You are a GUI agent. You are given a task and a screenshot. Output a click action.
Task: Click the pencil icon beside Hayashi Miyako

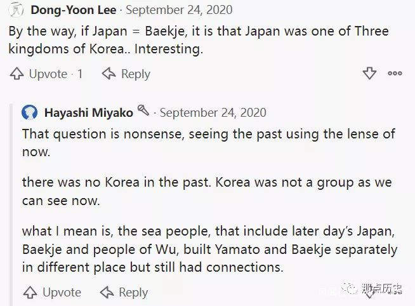[144, 111]
